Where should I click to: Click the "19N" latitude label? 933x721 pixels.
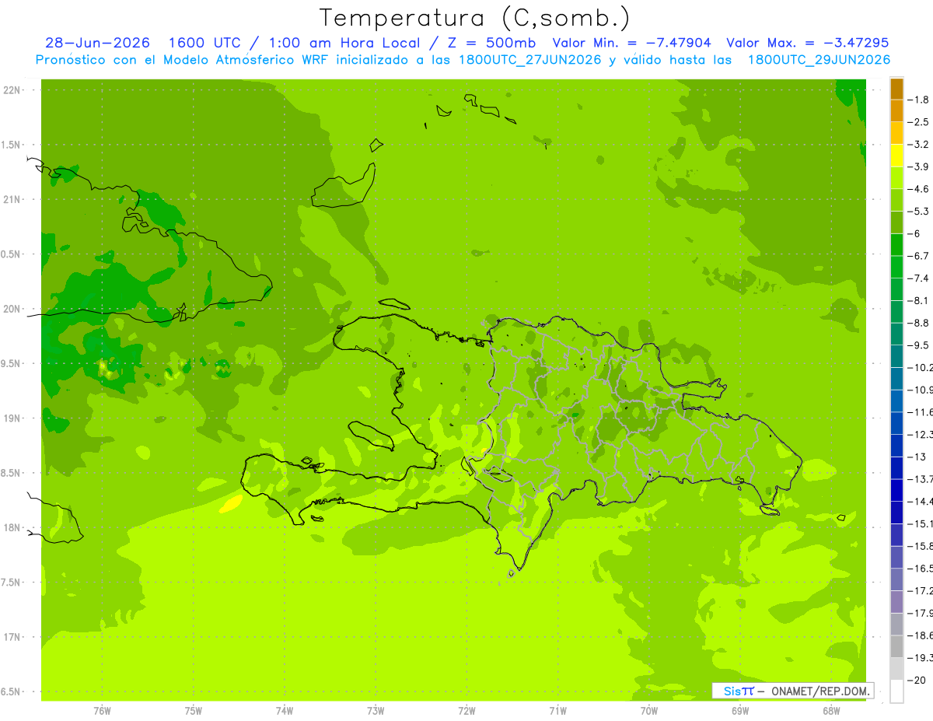click(x=10, y=418)
